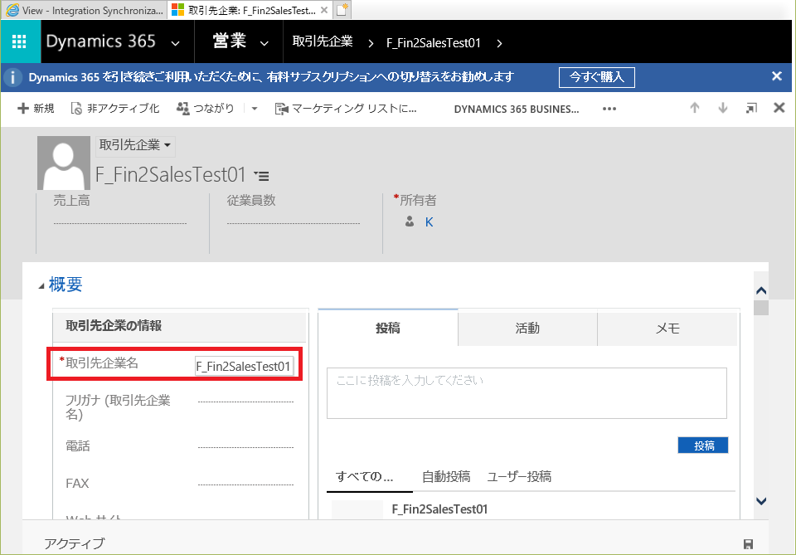Click F_Fin2SalesTest01 post entry title
The height and width of the screenshot is (555, 796).
(x=439, y=509)
